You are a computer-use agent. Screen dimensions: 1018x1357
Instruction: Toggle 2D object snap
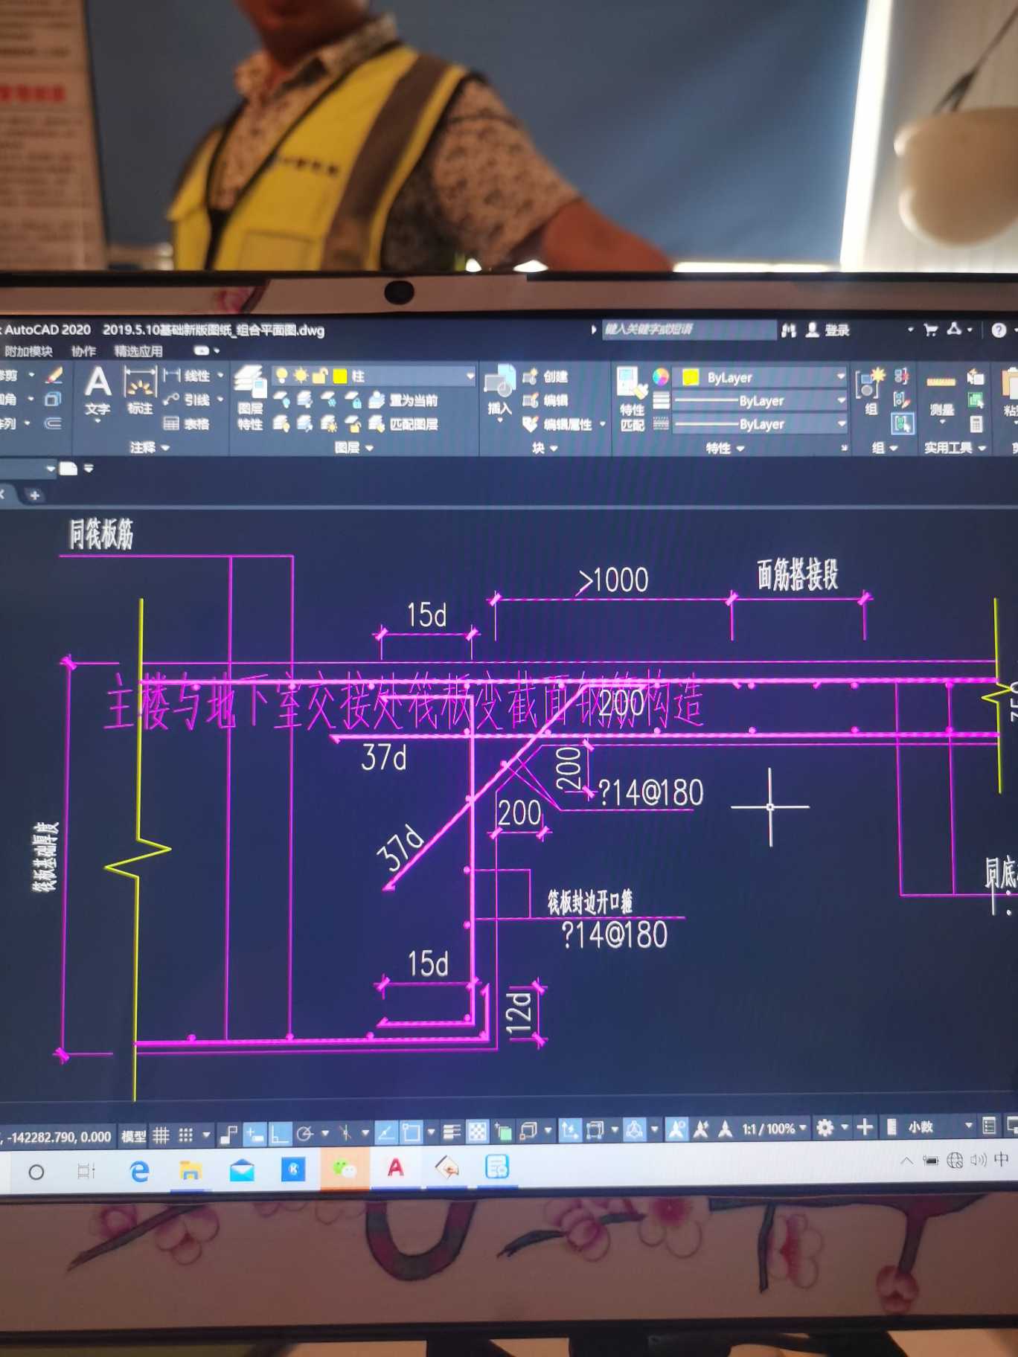411,1132
